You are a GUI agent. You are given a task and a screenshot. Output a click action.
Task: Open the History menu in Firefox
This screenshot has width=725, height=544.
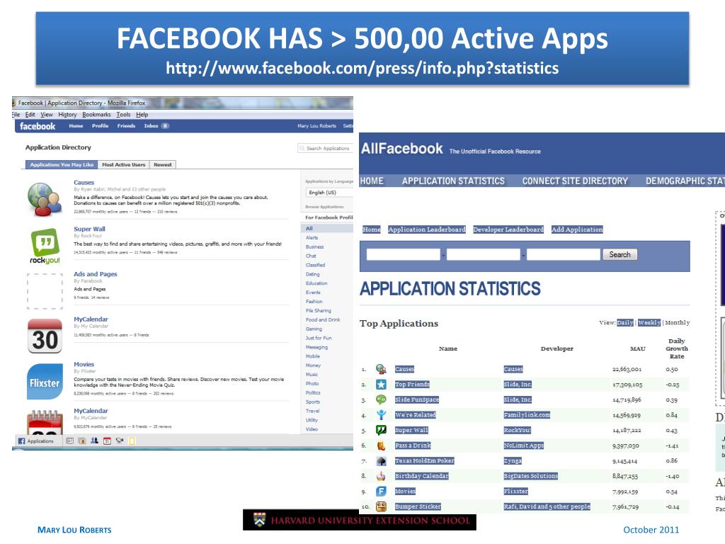point(67,114)
